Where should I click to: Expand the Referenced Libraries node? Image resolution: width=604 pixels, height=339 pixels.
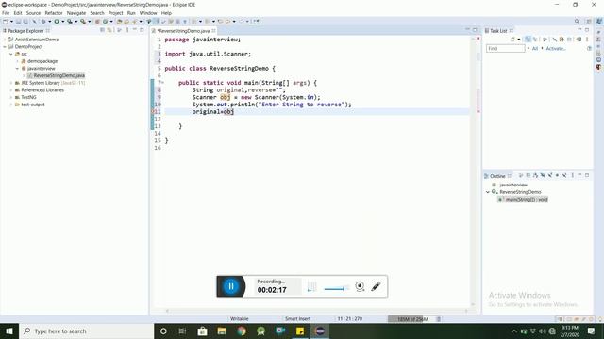coord(11,90)
